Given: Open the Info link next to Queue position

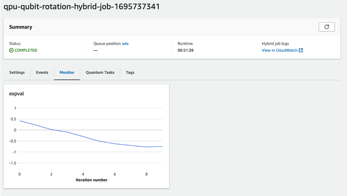Looking at the screenshot, I should pos(125,44).
